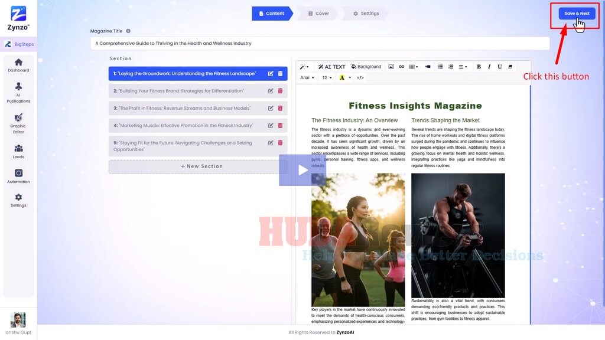Open Automation in the sidebar
The width and height of the screenshot is (605, 340).
[18, 176]
